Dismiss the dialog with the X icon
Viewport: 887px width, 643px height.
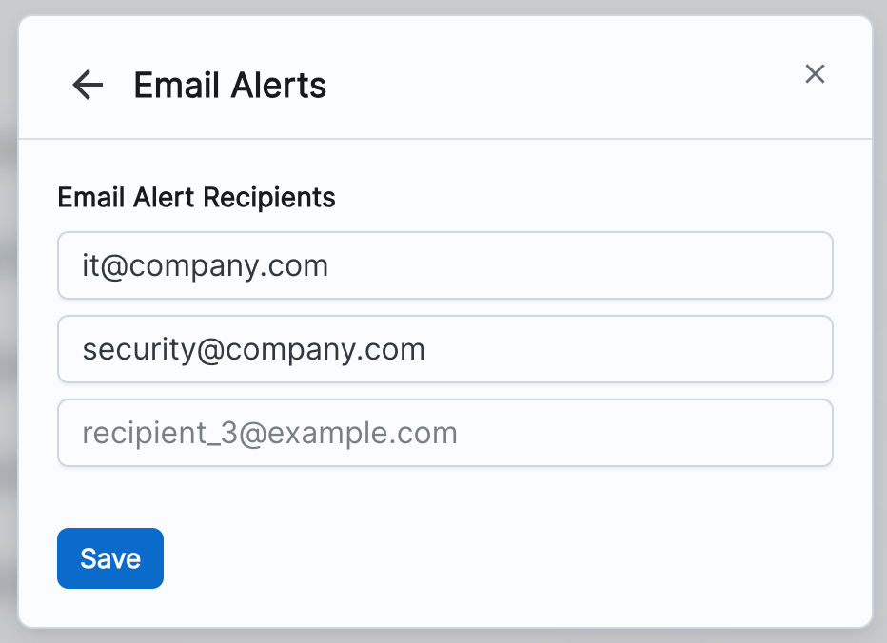click(815, 74)
